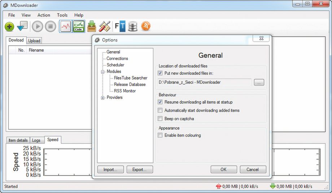
Task: Switch to the Dowload tab
Action: coord(16,40)
